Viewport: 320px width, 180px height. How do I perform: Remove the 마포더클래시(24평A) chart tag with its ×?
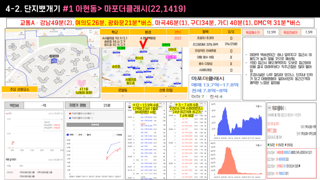pos(94,113)
